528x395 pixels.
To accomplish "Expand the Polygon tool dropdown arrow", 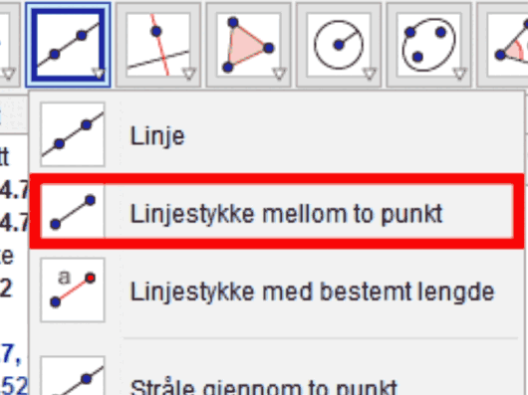I will (279, 74).
